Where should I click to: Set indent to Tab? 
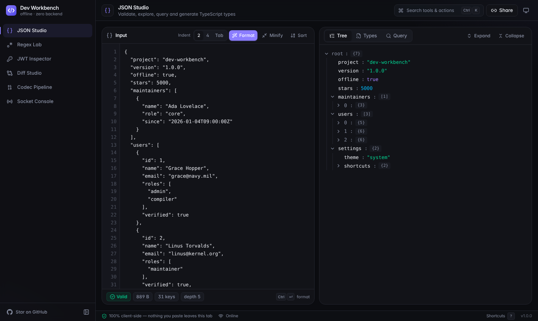coord(219,35)
